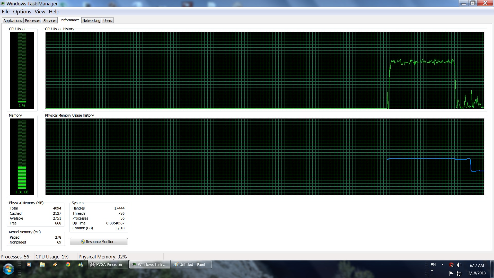Open language bar options small arrow
This screenshot has height=278, width=494.
click(432, 273)
